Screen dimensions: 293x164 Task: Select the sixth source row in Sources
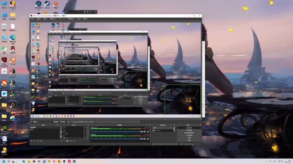pyautogui.click(x=74, y=138)
